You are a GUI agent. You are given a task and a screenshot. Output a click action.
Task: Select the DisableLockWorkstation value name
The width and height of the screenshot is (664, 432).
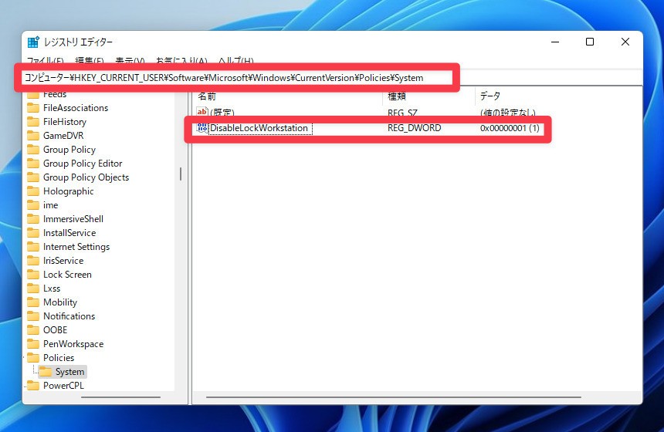click(259, 128)
